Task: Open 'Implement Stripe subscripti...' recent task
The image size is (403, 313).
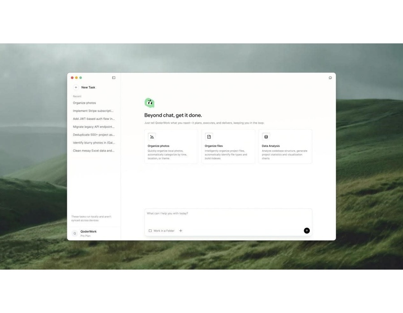Action: (93, 111)
